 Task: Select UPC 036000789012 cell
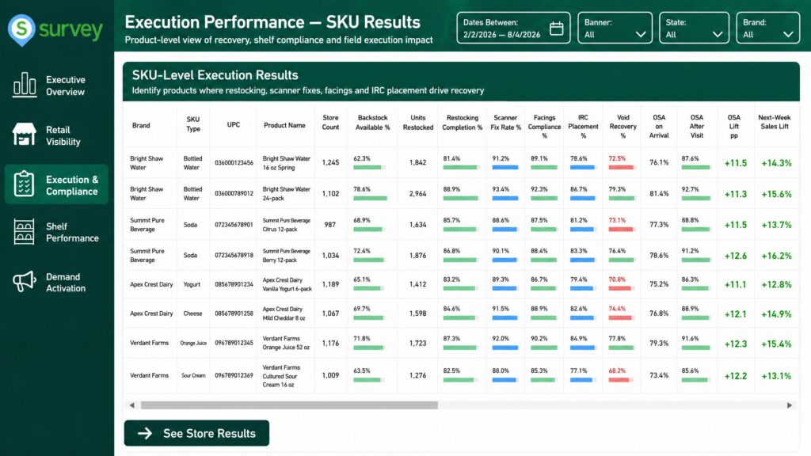(234, 194)
